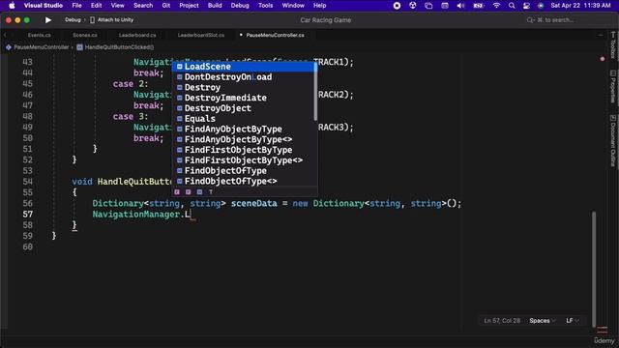Viewport: 619px width, 348px height.
Task: Choose FindAnyObjectByType (non-generic) suggestion
Action: (244, 129)
